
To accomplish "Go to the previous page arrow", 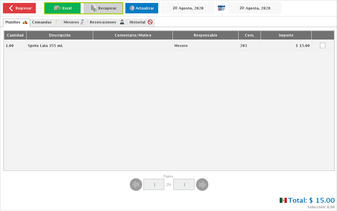I will pos(136,185).
